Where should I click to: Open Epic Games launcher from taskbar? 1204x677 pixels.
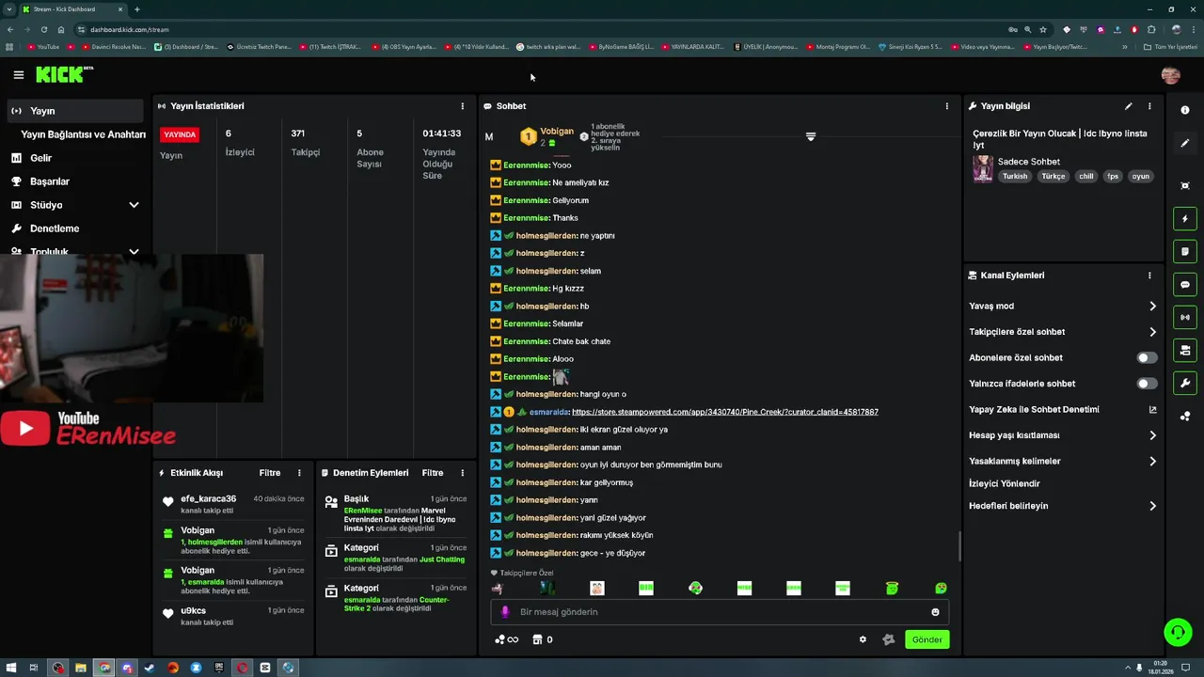218,668
